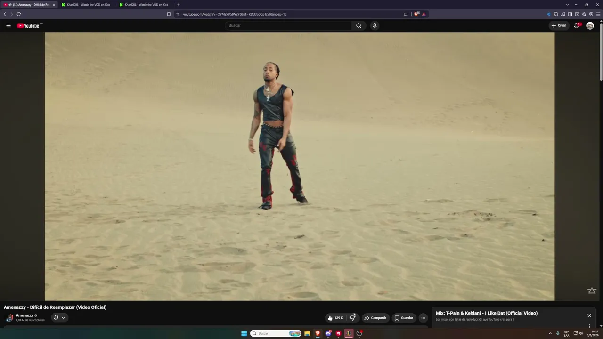The image size is (603, 339).
Task: Open Brave Rewards triangle icon
Action: click(424, 14)
